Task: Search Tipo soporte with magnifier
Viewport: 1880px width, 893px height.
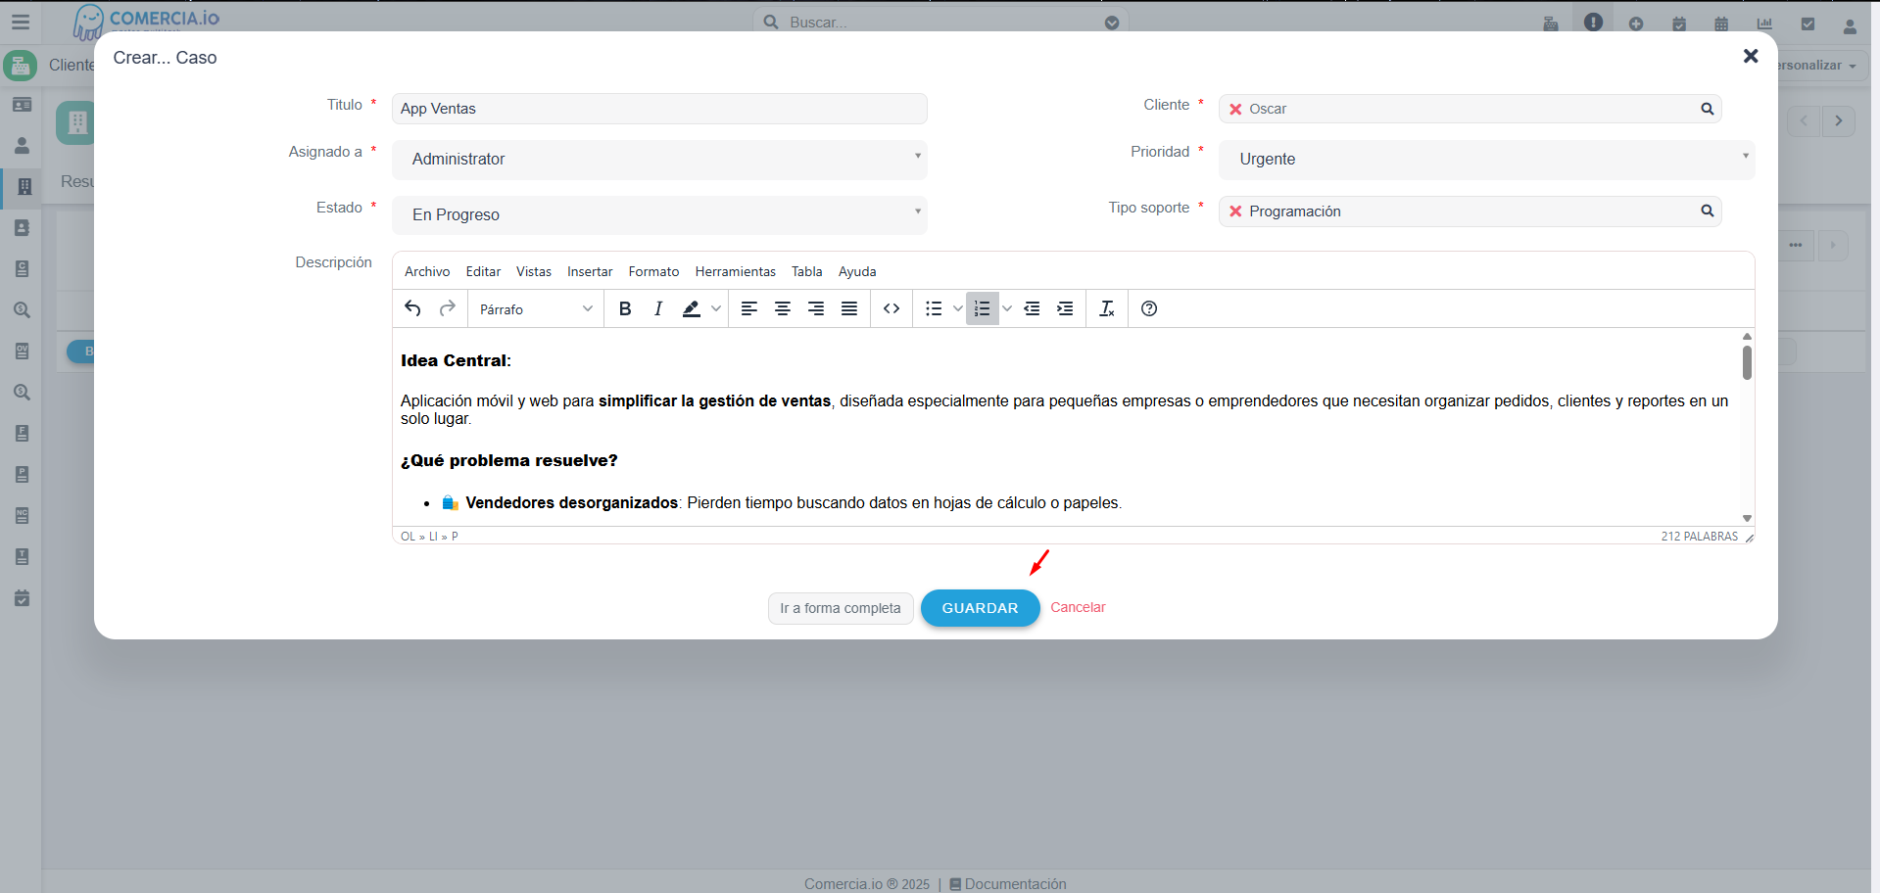Action: tap(1708, 211)
